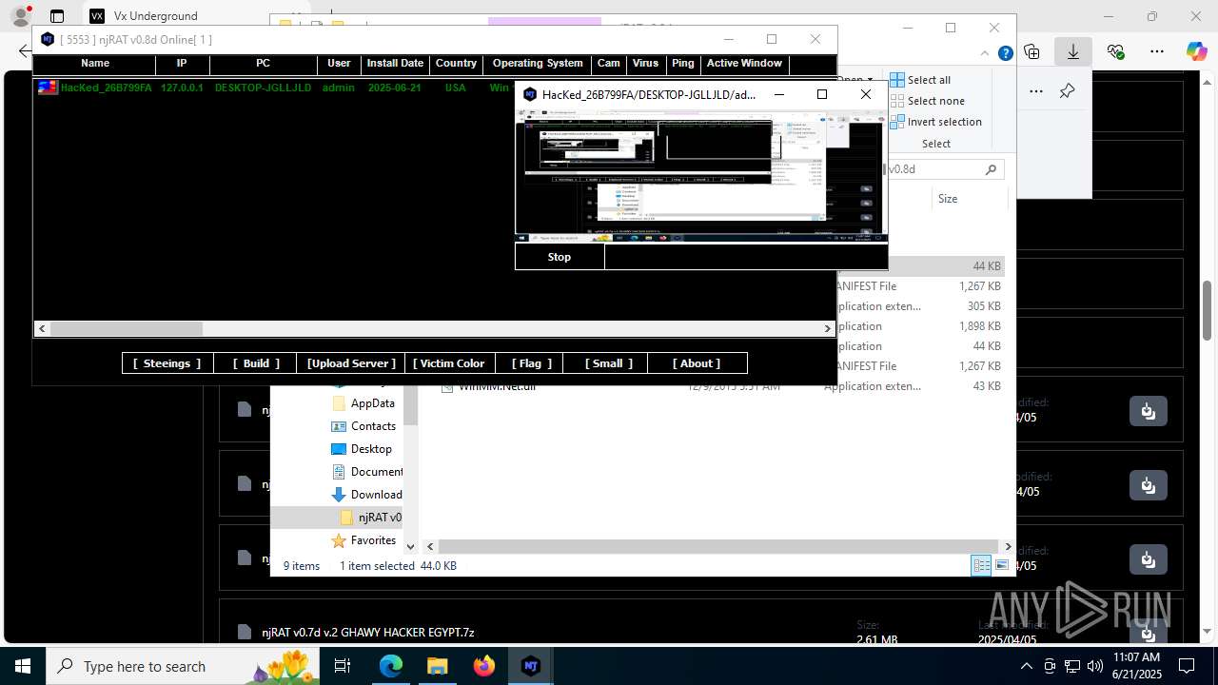Click the Edge page scroll-up arrow

point(1208,83)
